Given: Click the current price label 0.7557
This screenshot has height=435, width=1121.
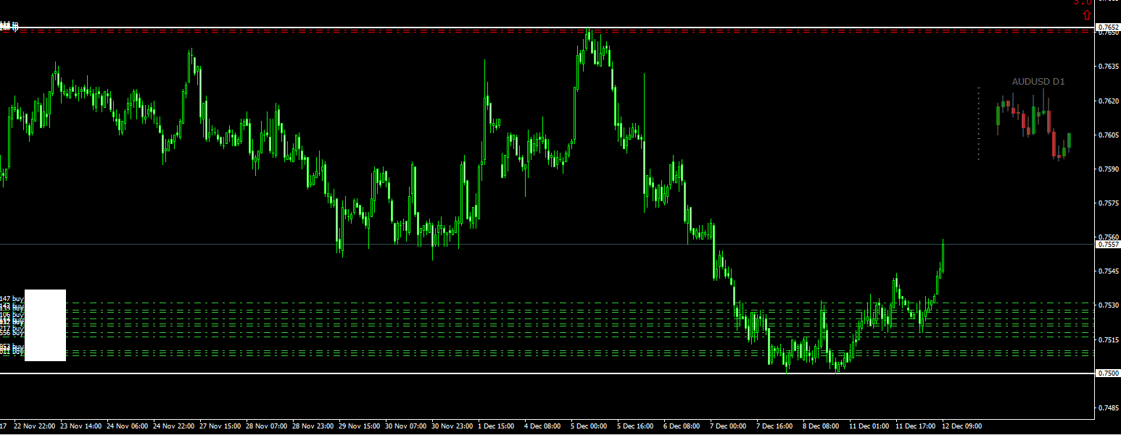Looking at the screenshot, I should [1108, 245].
